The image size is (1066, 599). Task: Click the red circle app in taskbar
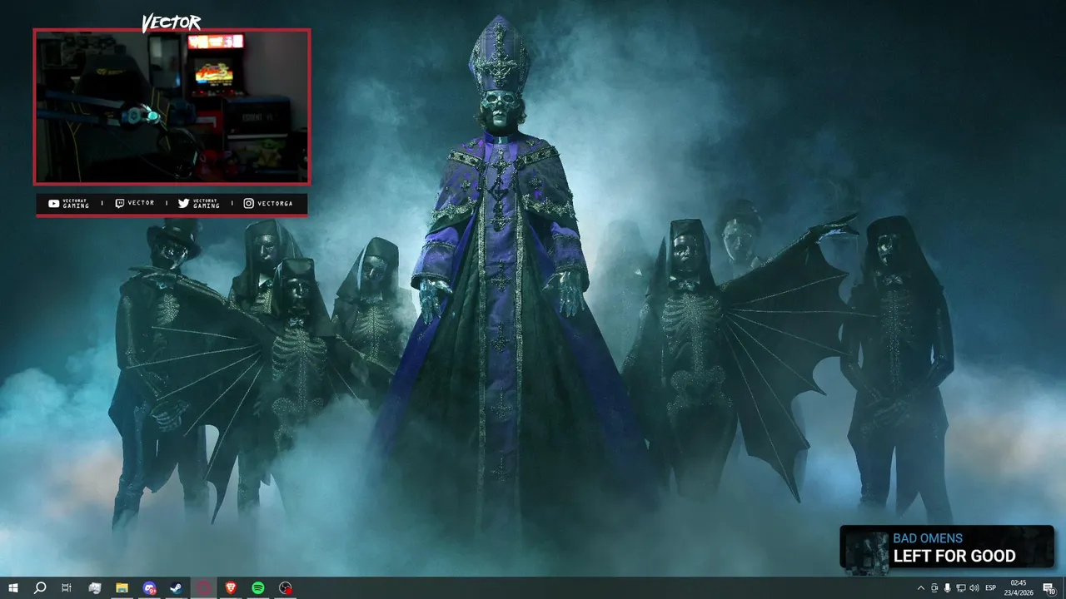point(204,588)
